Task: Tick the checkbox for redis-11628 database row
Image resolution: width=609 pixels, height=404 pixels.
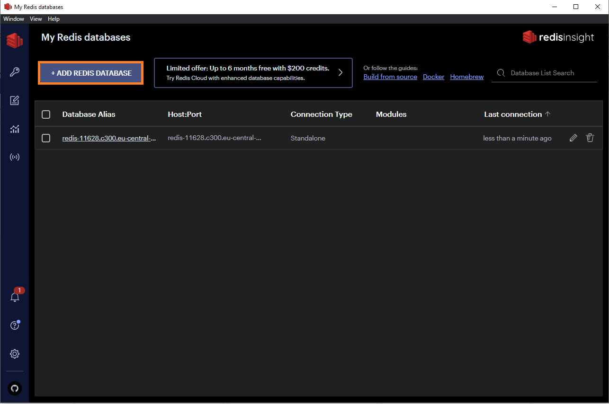Action: (x=46, y=138)
